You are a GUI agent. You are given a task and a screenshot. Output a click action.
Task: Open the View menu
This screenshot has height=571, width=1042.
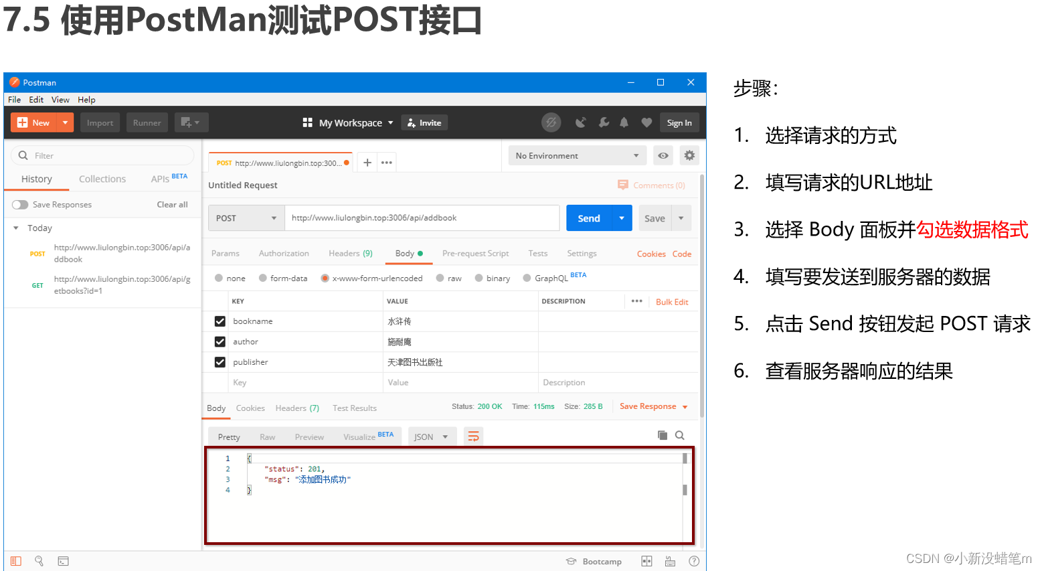coord(60,100)
